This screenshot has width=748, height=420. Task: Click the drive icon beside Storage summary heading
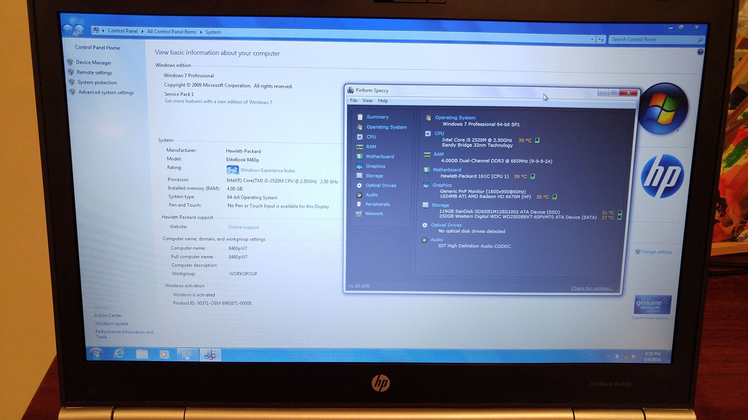tap(425, 205)
